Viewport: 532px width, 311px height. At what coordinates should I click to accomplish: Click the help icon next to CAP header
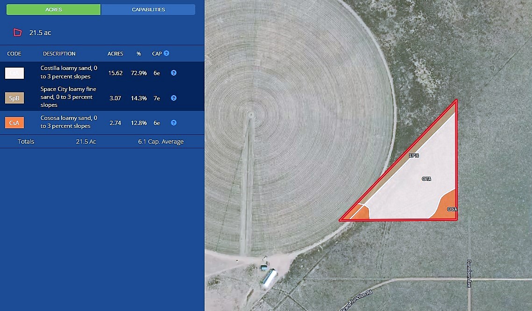tap(166, 53)
